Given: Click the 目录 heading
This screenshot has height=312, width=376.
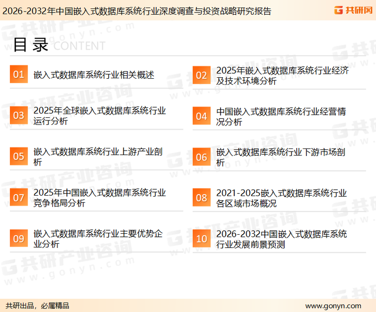Looking at the screenshot, I should [31, 45].
